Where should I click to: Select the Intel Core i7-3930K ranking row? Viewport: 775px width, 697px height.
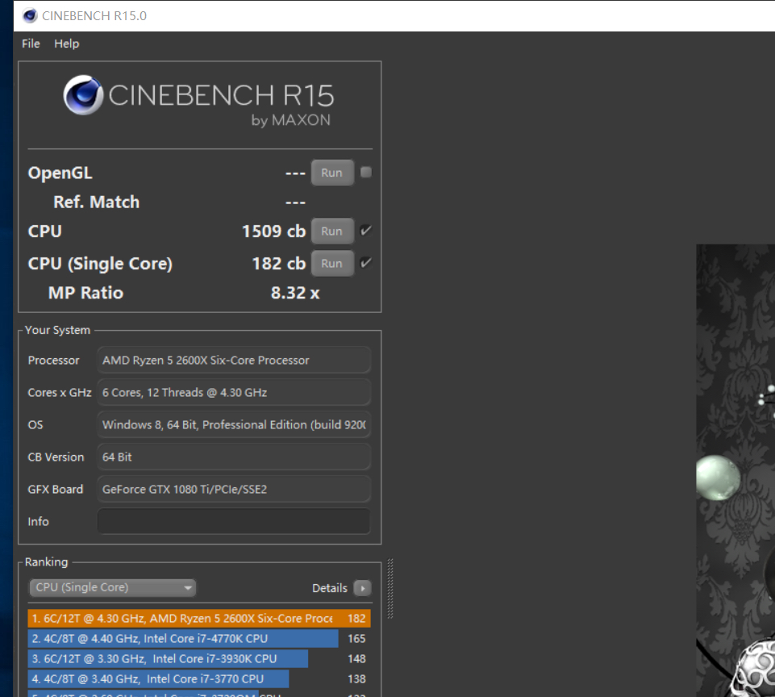pyautogui.click(x=199, y=659)
